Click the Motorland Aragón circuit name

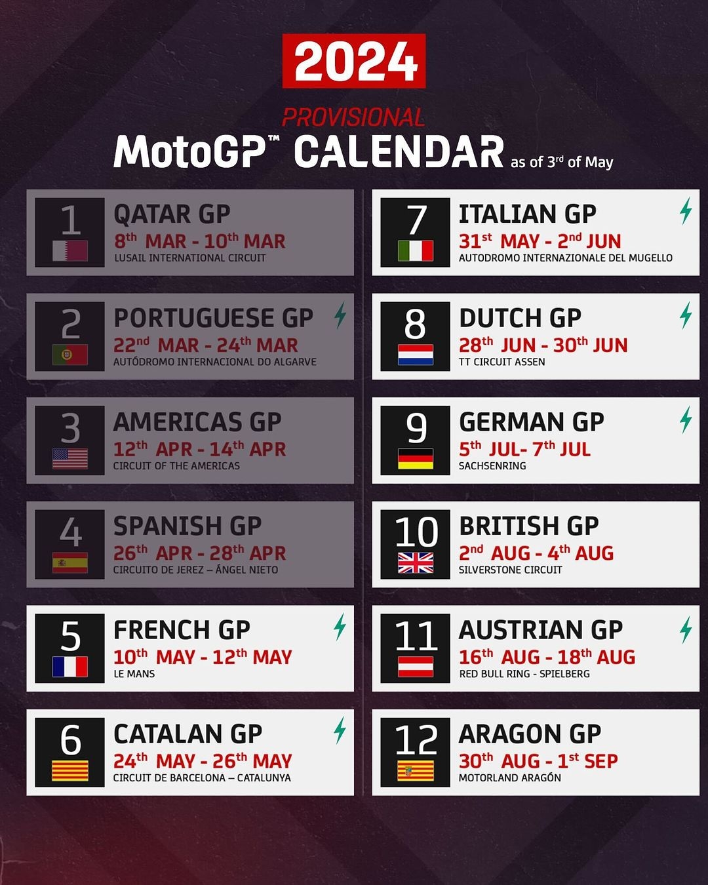(510, 778)
